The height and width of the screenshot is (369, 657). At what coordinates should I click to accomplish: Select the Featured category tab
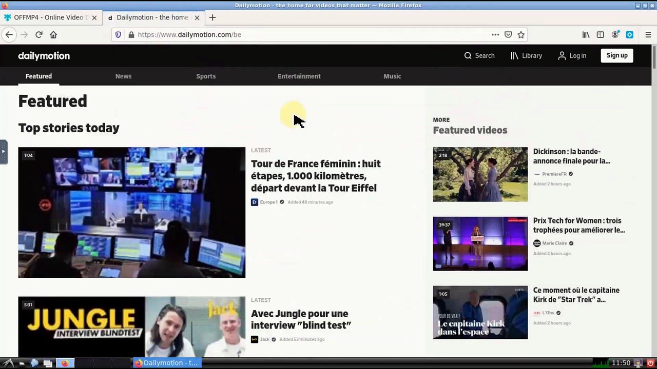(38, 76)
